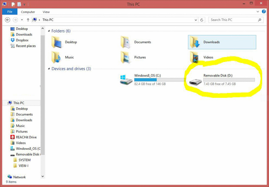The width and height of the screenshot is (269, 187).
Task: Click the This PC icon in address bar
Action: pos(35,19)
